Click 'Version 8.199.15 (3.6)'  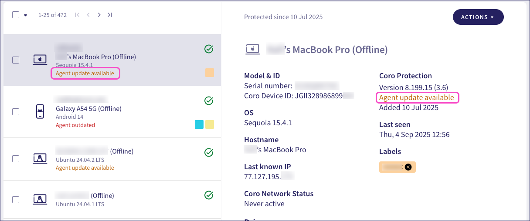coord(414,87)
